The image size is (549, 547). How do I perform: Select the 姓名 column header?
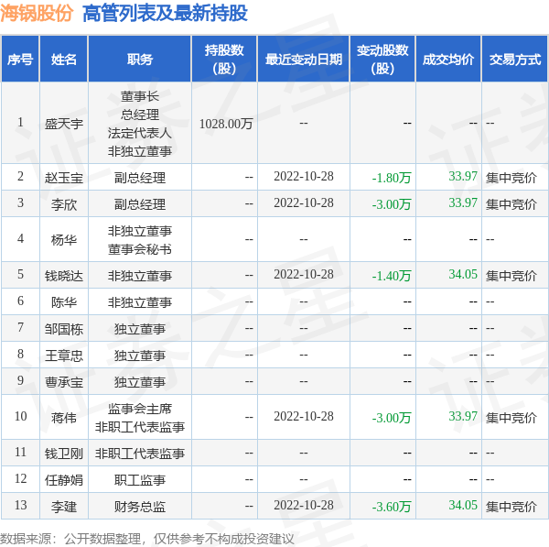[64, 60]
